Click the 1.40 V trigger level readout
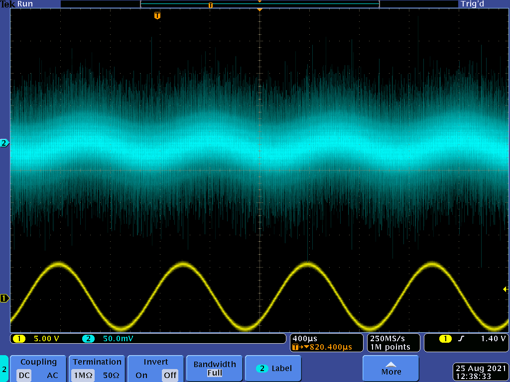This screenshot has height=382, width=510. (x=493, y=339)
